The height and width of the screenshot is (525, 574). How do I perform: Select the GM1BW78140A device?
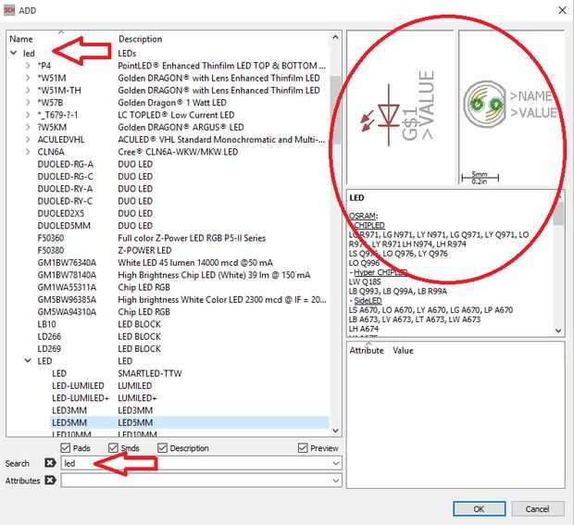[x=67, y=275]
